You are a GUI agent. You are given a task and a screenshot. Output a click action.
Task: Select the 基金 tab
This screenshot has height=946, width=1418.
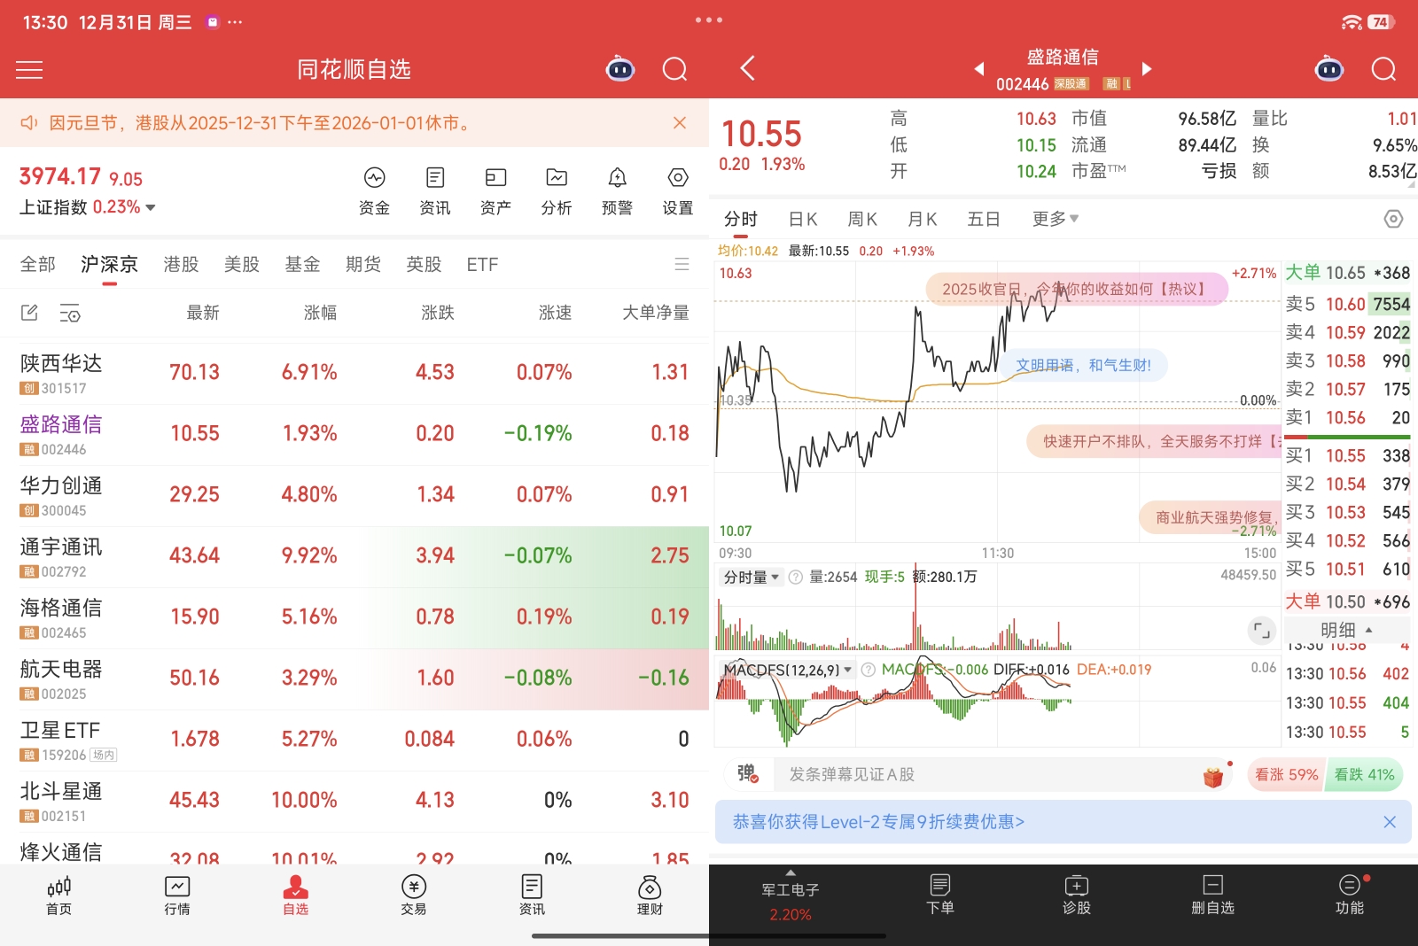click(302, 264)
